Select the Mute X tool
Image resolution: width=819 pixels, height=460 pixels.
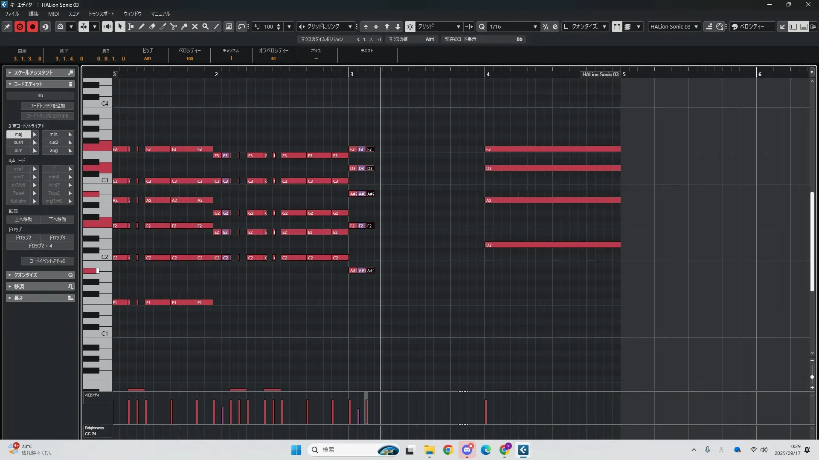[195, 26]
